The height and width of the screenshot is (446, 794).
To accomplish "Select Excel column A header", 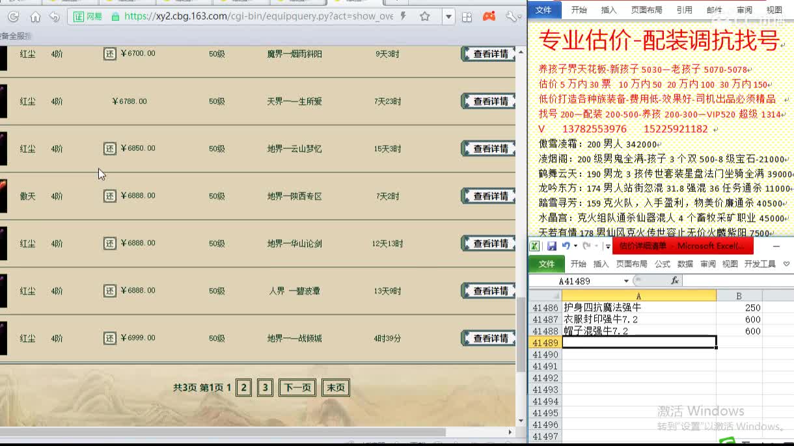I will (638, 296).
